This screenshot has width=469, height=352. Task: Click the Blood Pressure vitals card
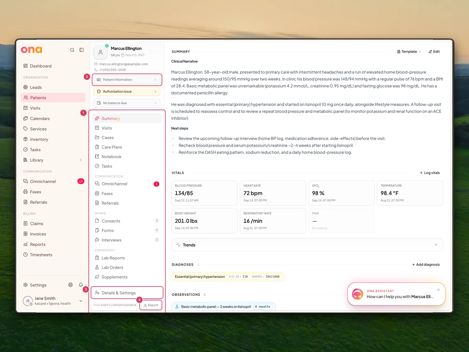point(204,193)
